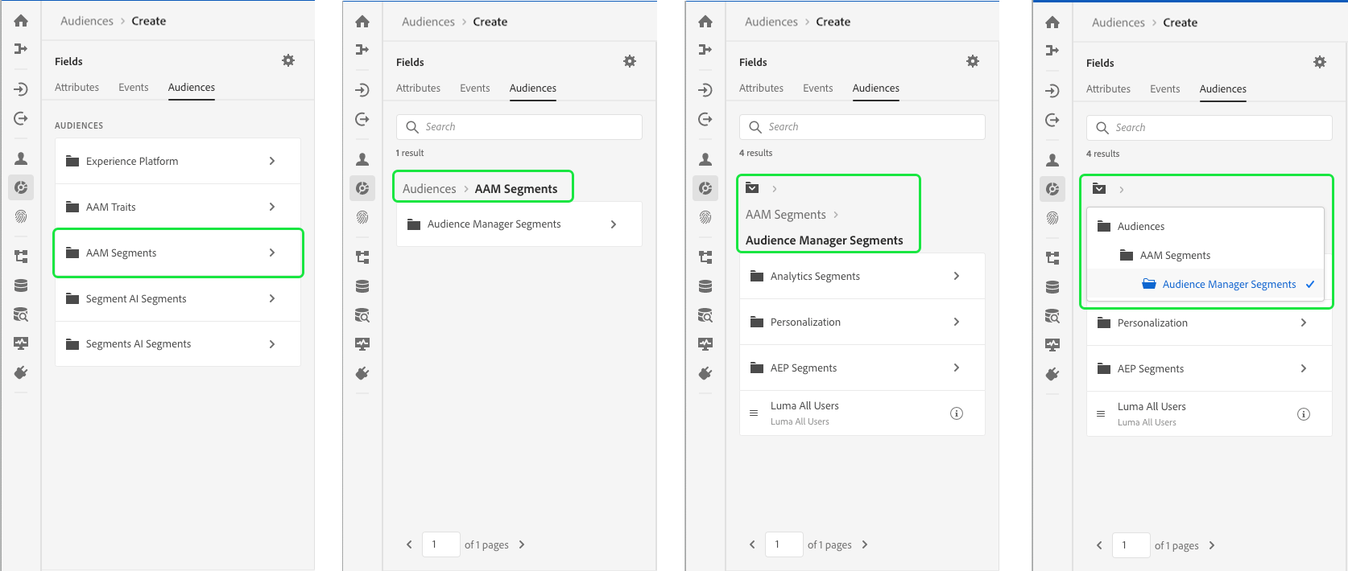Choose Audiences in the open breadcrumb dropdown
Viewport: 1348px width, 571px height.
pyautogui.click(x=1140, y=227)
